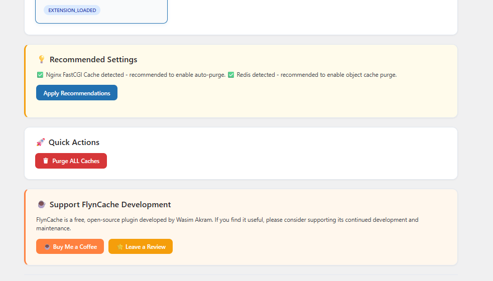Click the green check next to Nginx FastCGI Cache
This screenshot has width=493, height=281.
coord(40,75)
